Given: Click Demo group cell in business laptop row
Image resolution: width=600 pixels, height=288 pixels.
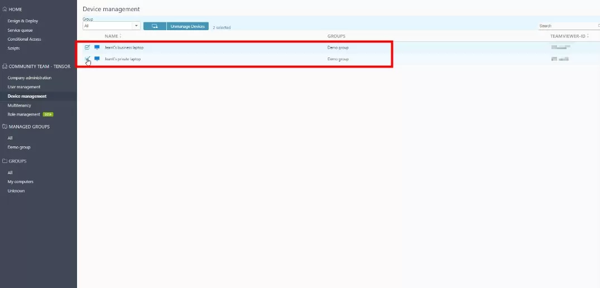Looking at the screenshot, I should point(338,48).
